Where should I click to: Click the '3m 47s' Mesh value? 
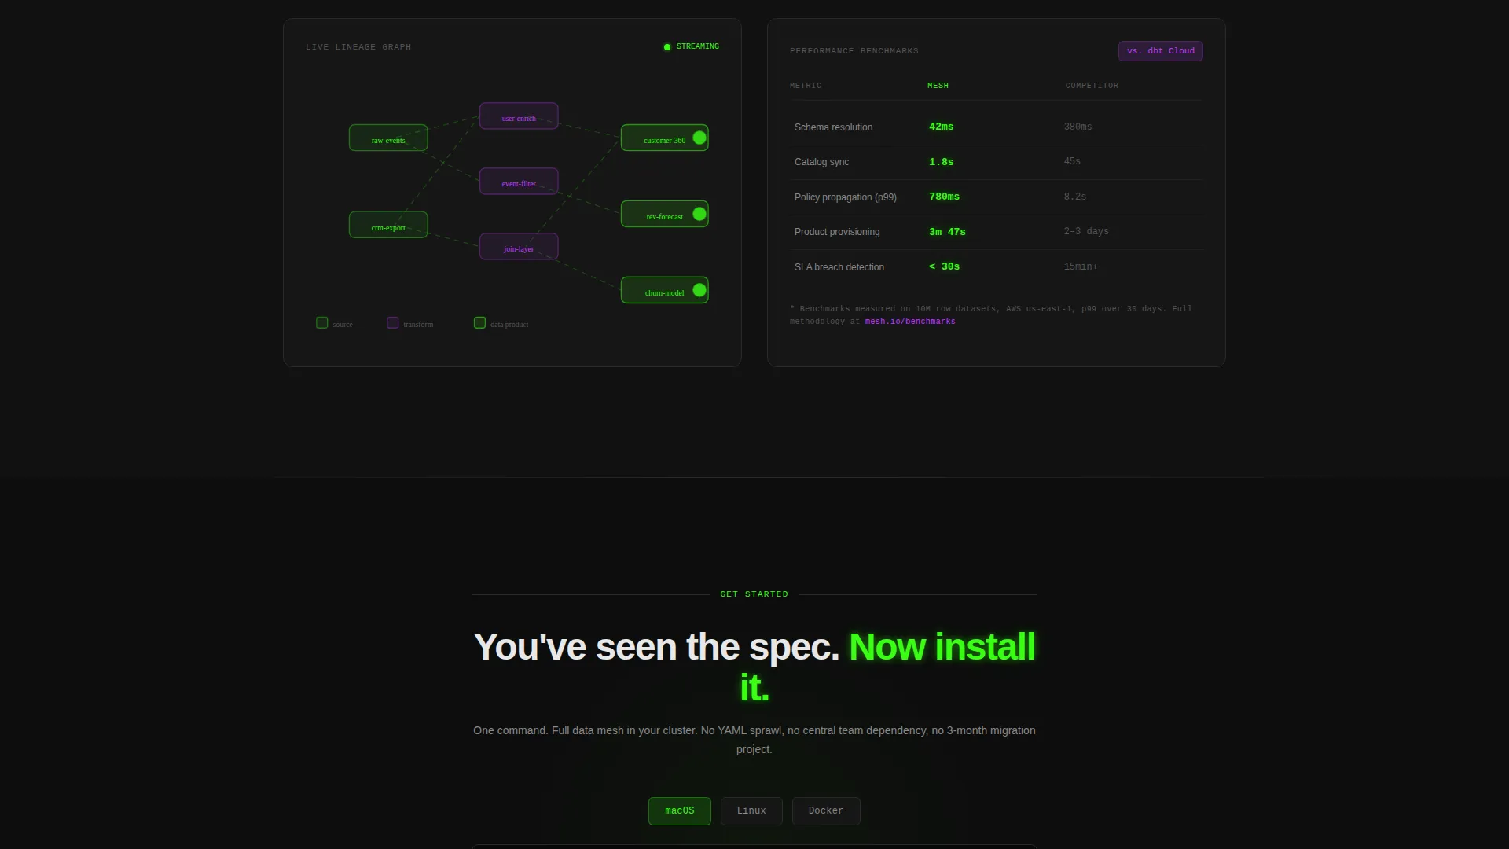[x=947, y=232]
